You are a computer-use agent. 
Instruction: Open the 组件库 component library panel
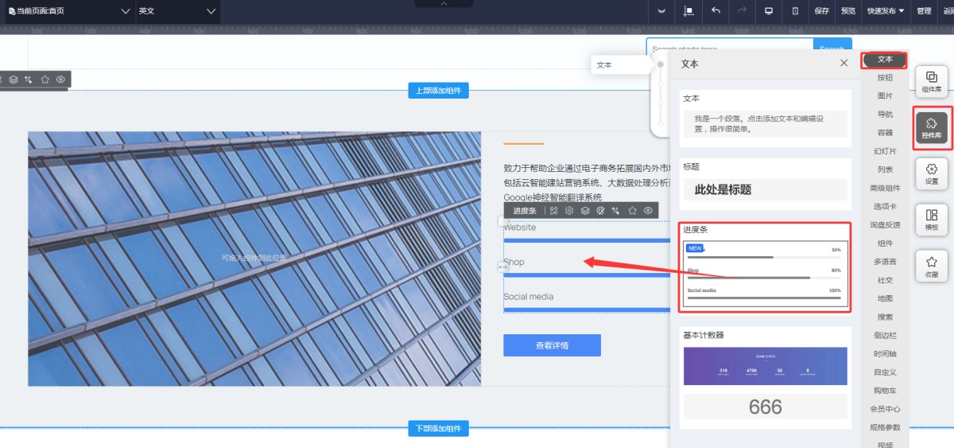931,81
